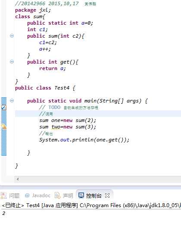Click the 'sum one=new sum(2);' line
181x237 pixels.
point(68,120)
